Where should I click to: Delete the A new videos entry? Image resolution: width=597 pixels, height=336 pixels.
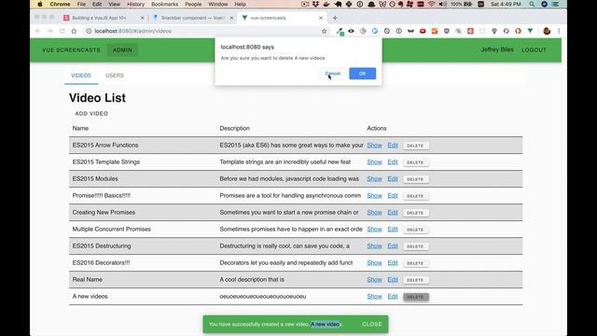[415, 297]
